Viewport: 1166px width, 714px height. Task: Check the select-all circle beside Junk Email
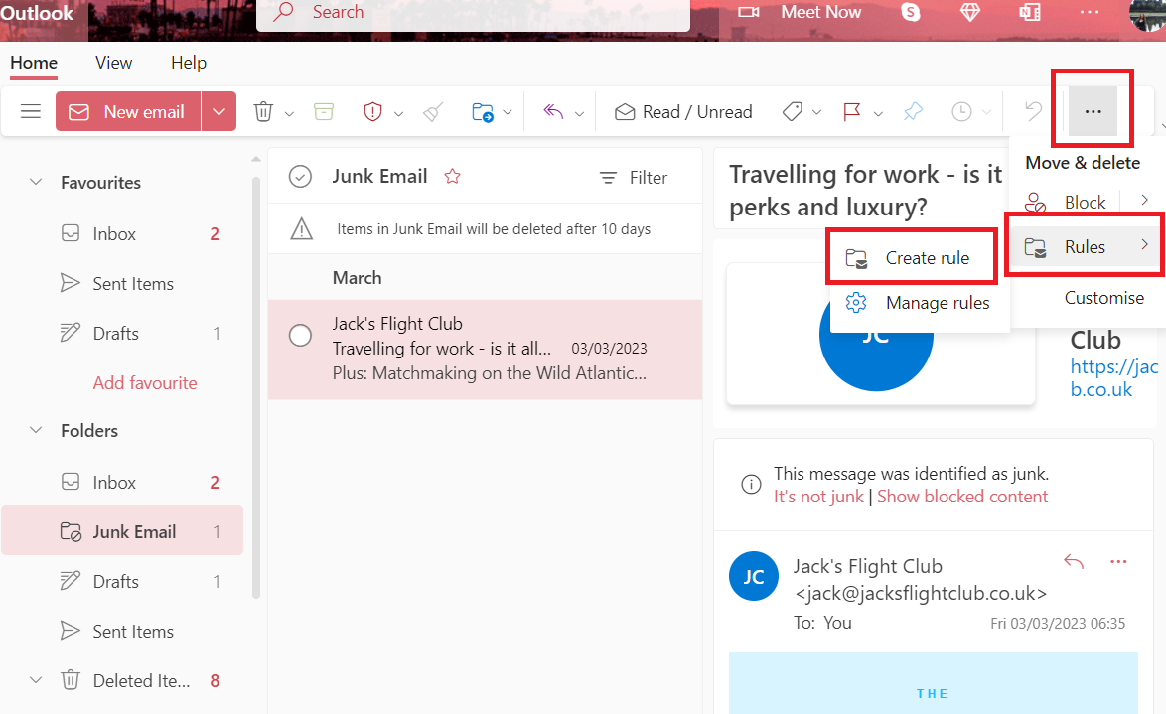tap(300, 177)
